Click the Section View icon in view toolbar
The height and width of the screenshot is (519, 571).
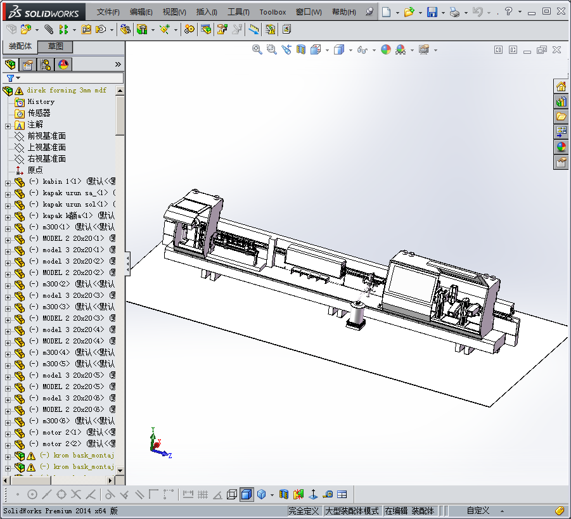[x=301, y=49]
